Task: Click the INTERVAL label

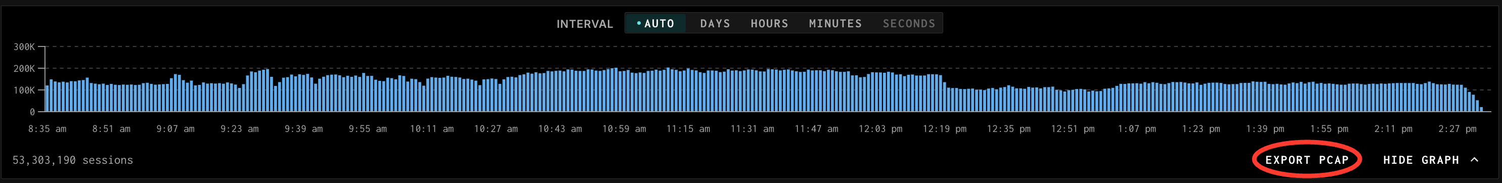Action: [x=584, y=24]
